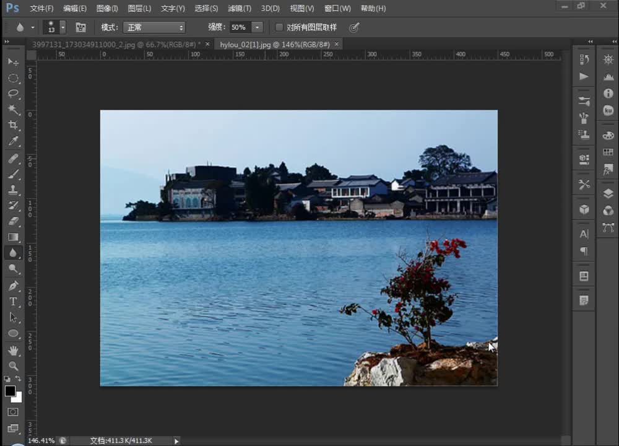The width and height of the screenshot is (619, 446).
Task: Pick the Eyedropper tool
Action: [13, 142]
